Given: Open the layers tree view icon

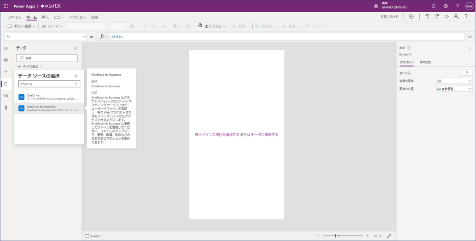Looking at the screenshot, I should pyautogui.click(x=6, y=60).
